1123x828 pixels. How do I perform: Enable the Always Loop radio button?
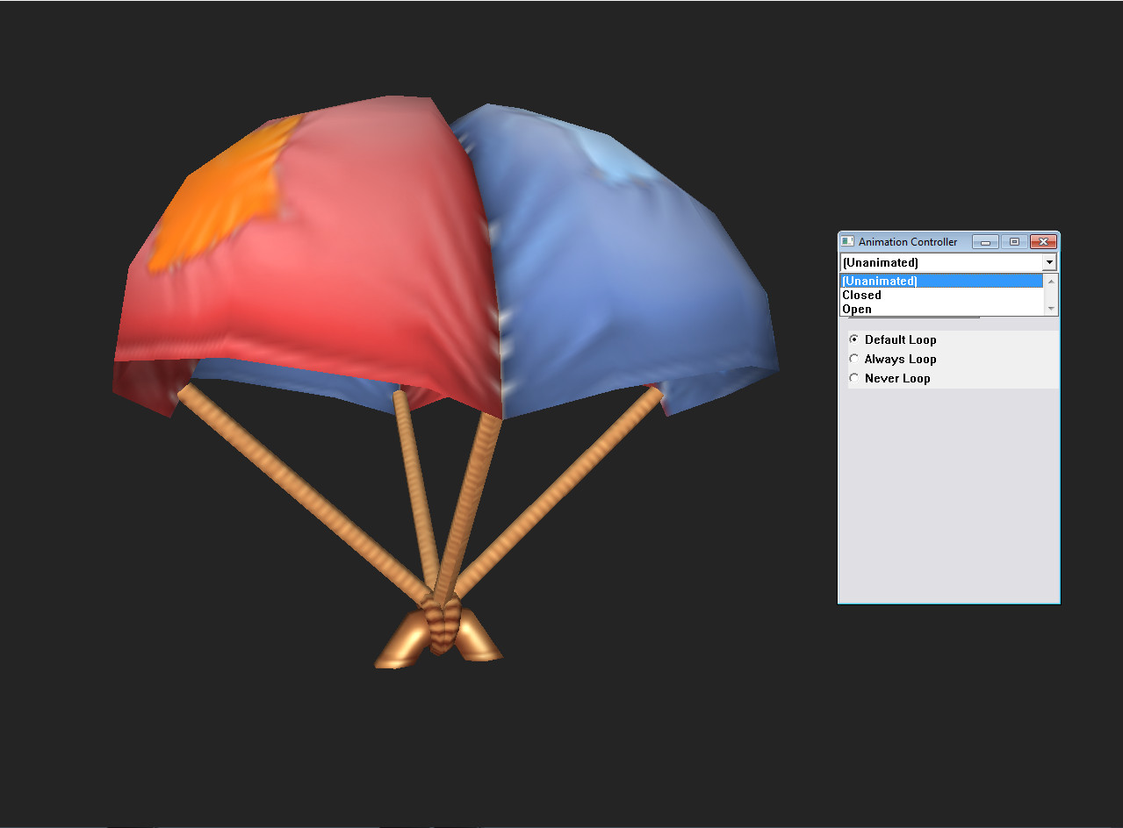click(854, 359)
